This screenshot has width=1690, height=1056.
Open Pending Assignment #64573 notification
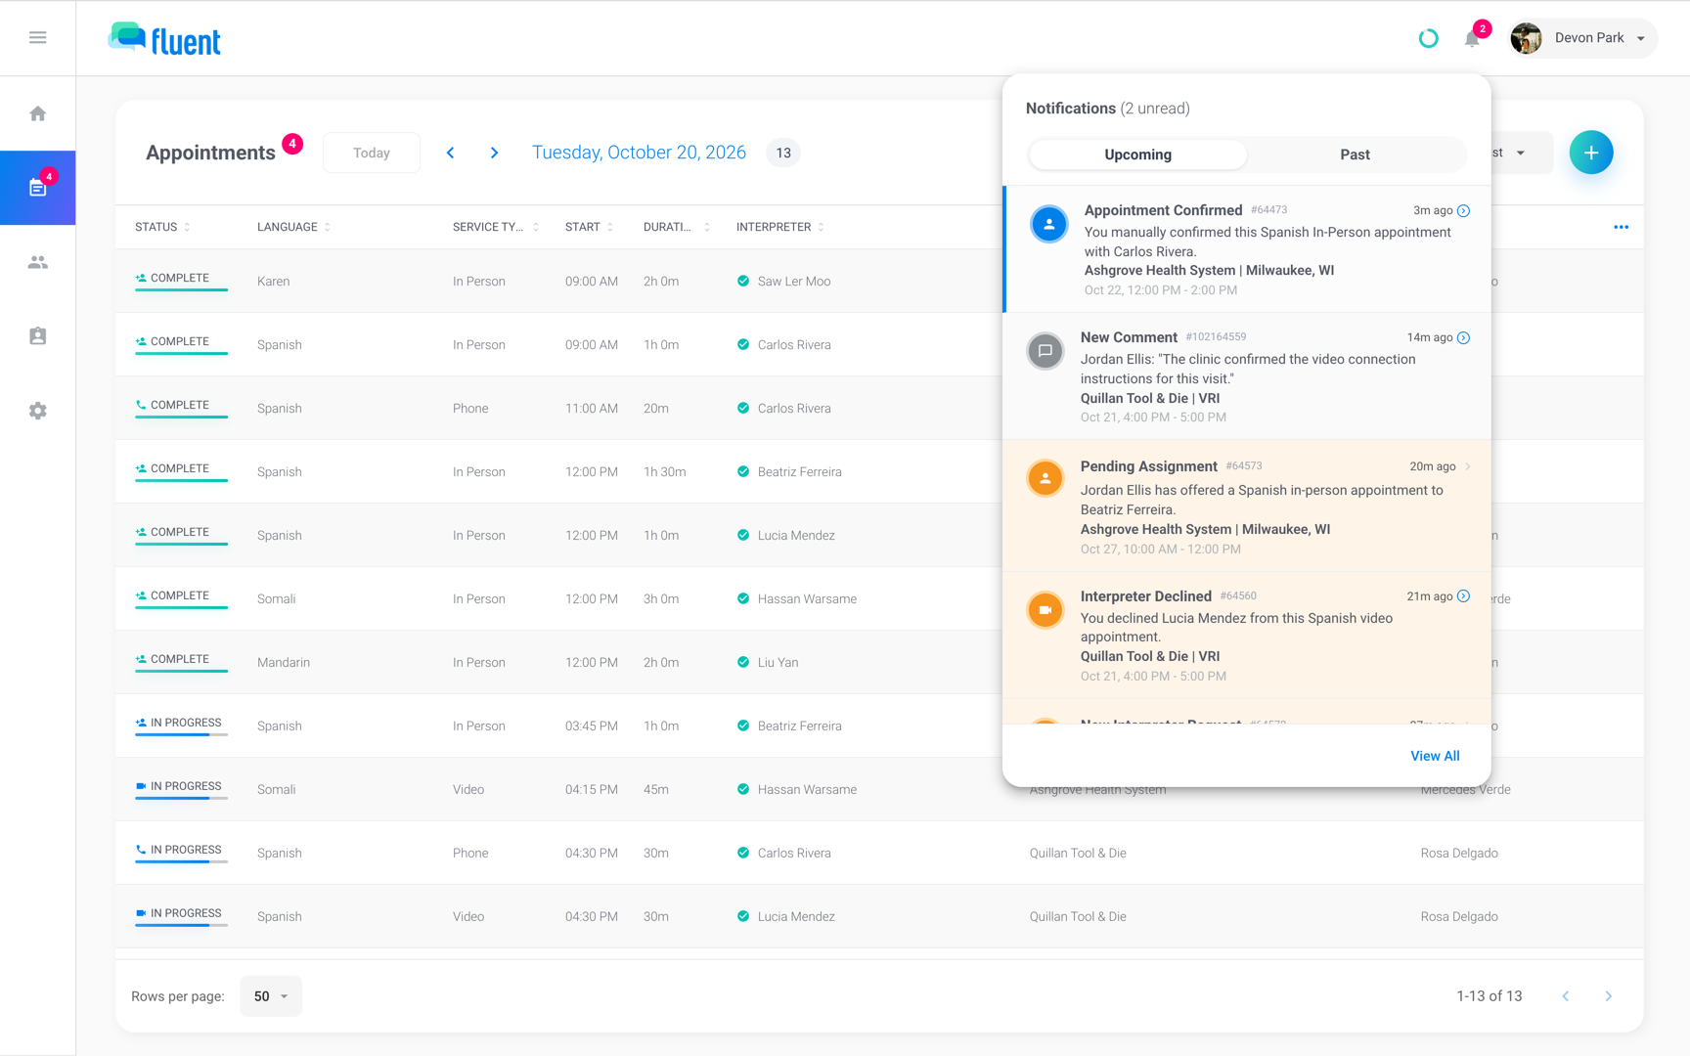1247,506
